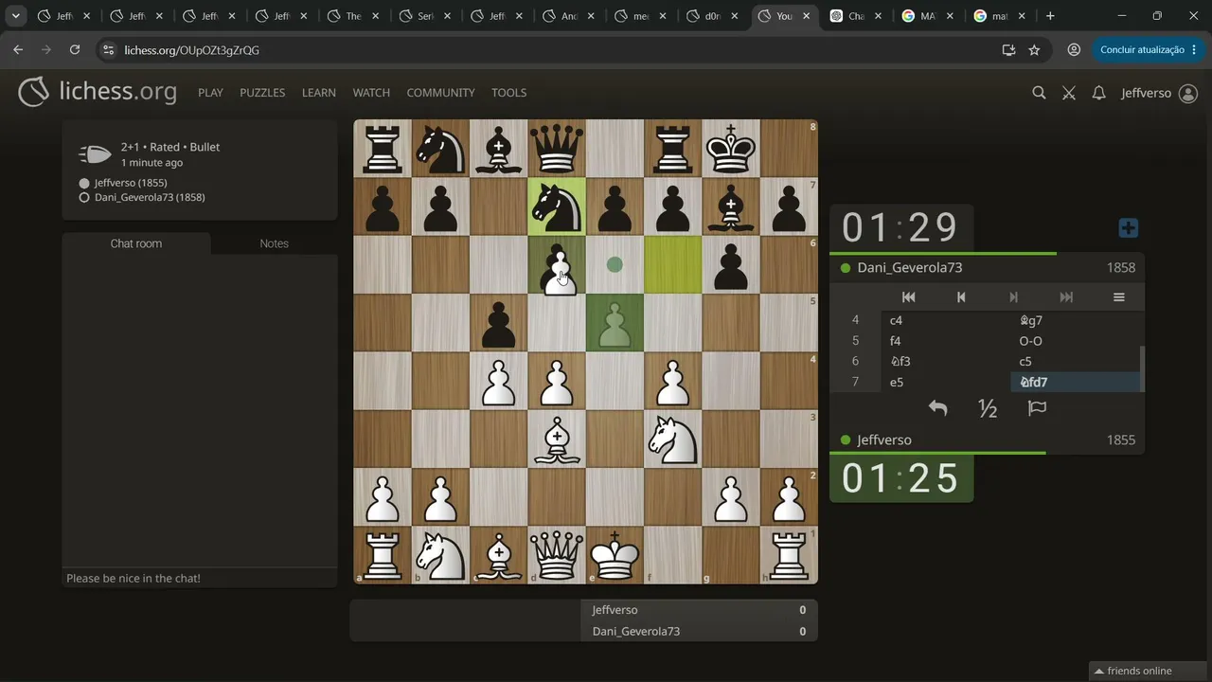Open Jeffverso (1855) profile in game info

pos(131,183)
